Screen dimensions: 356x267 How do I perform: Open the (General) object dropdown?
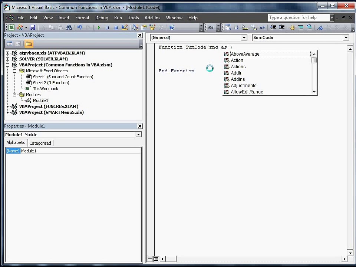coord(244,37)
